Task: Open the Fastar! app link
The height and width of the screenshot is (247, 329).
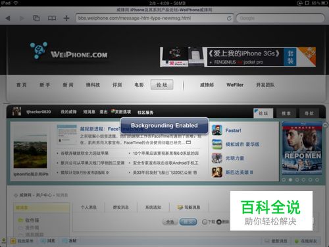Action: (x=233, y=130)
